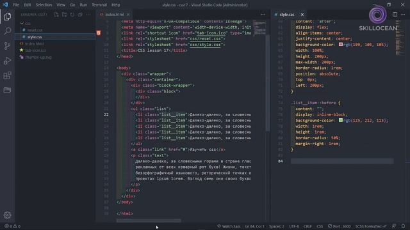Click the <ul class="list"> line
The height and width of the screenshot is (230, 410).
click(151, 109)
